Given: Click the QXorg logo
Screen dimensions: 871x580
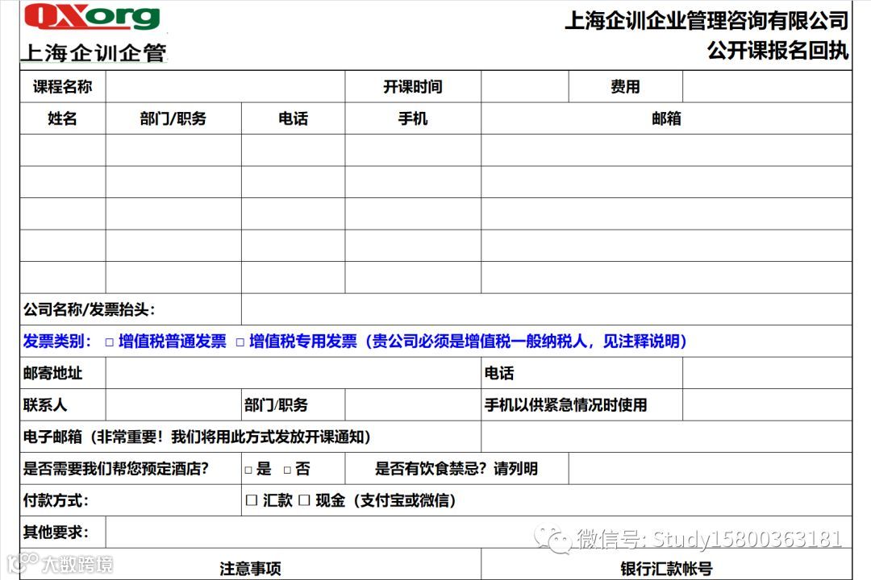Looking at the screenshot, I should [x=92, y=16].
